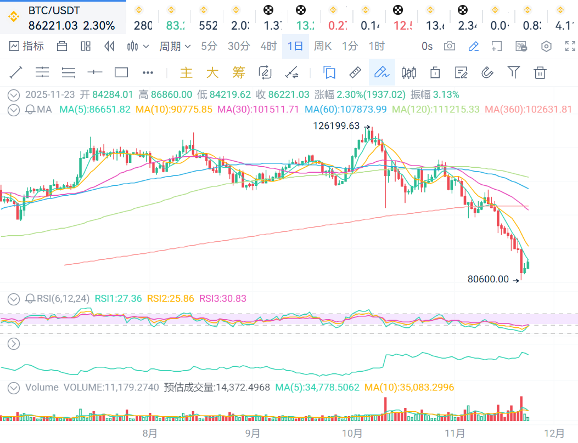Screen dimensions: 578x443
Task: Click the 主 main force button
Action: pos(187,72)
